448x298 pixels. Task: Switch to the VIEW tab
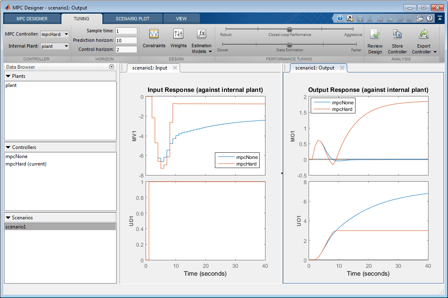(181, 19)
